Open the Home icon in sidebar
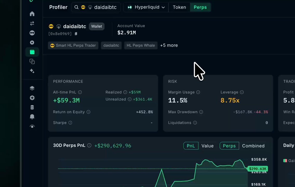 coord(32,14)
